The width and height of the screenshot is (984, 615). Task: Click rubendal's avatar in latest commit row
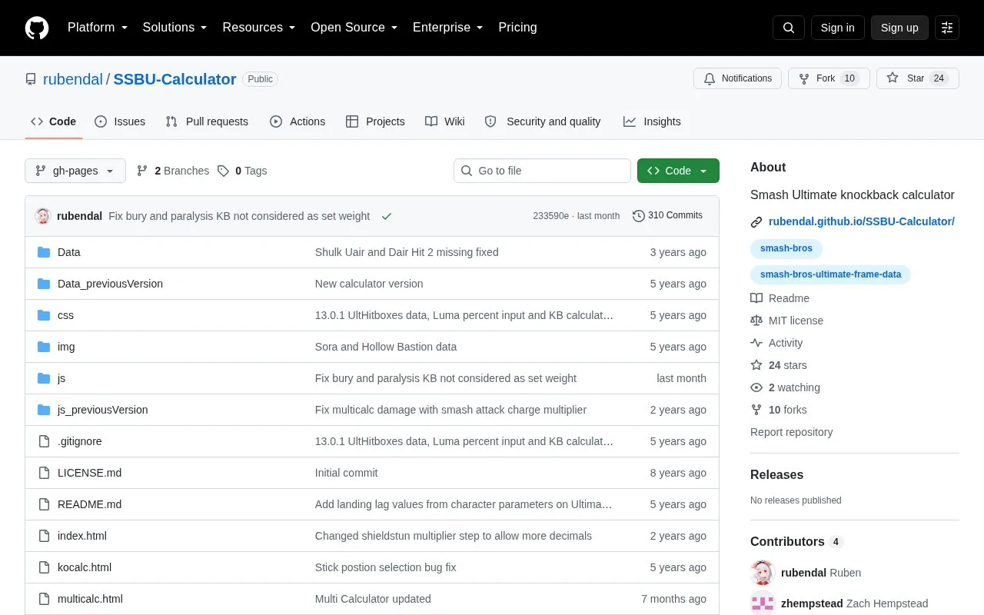click(43, 216)
